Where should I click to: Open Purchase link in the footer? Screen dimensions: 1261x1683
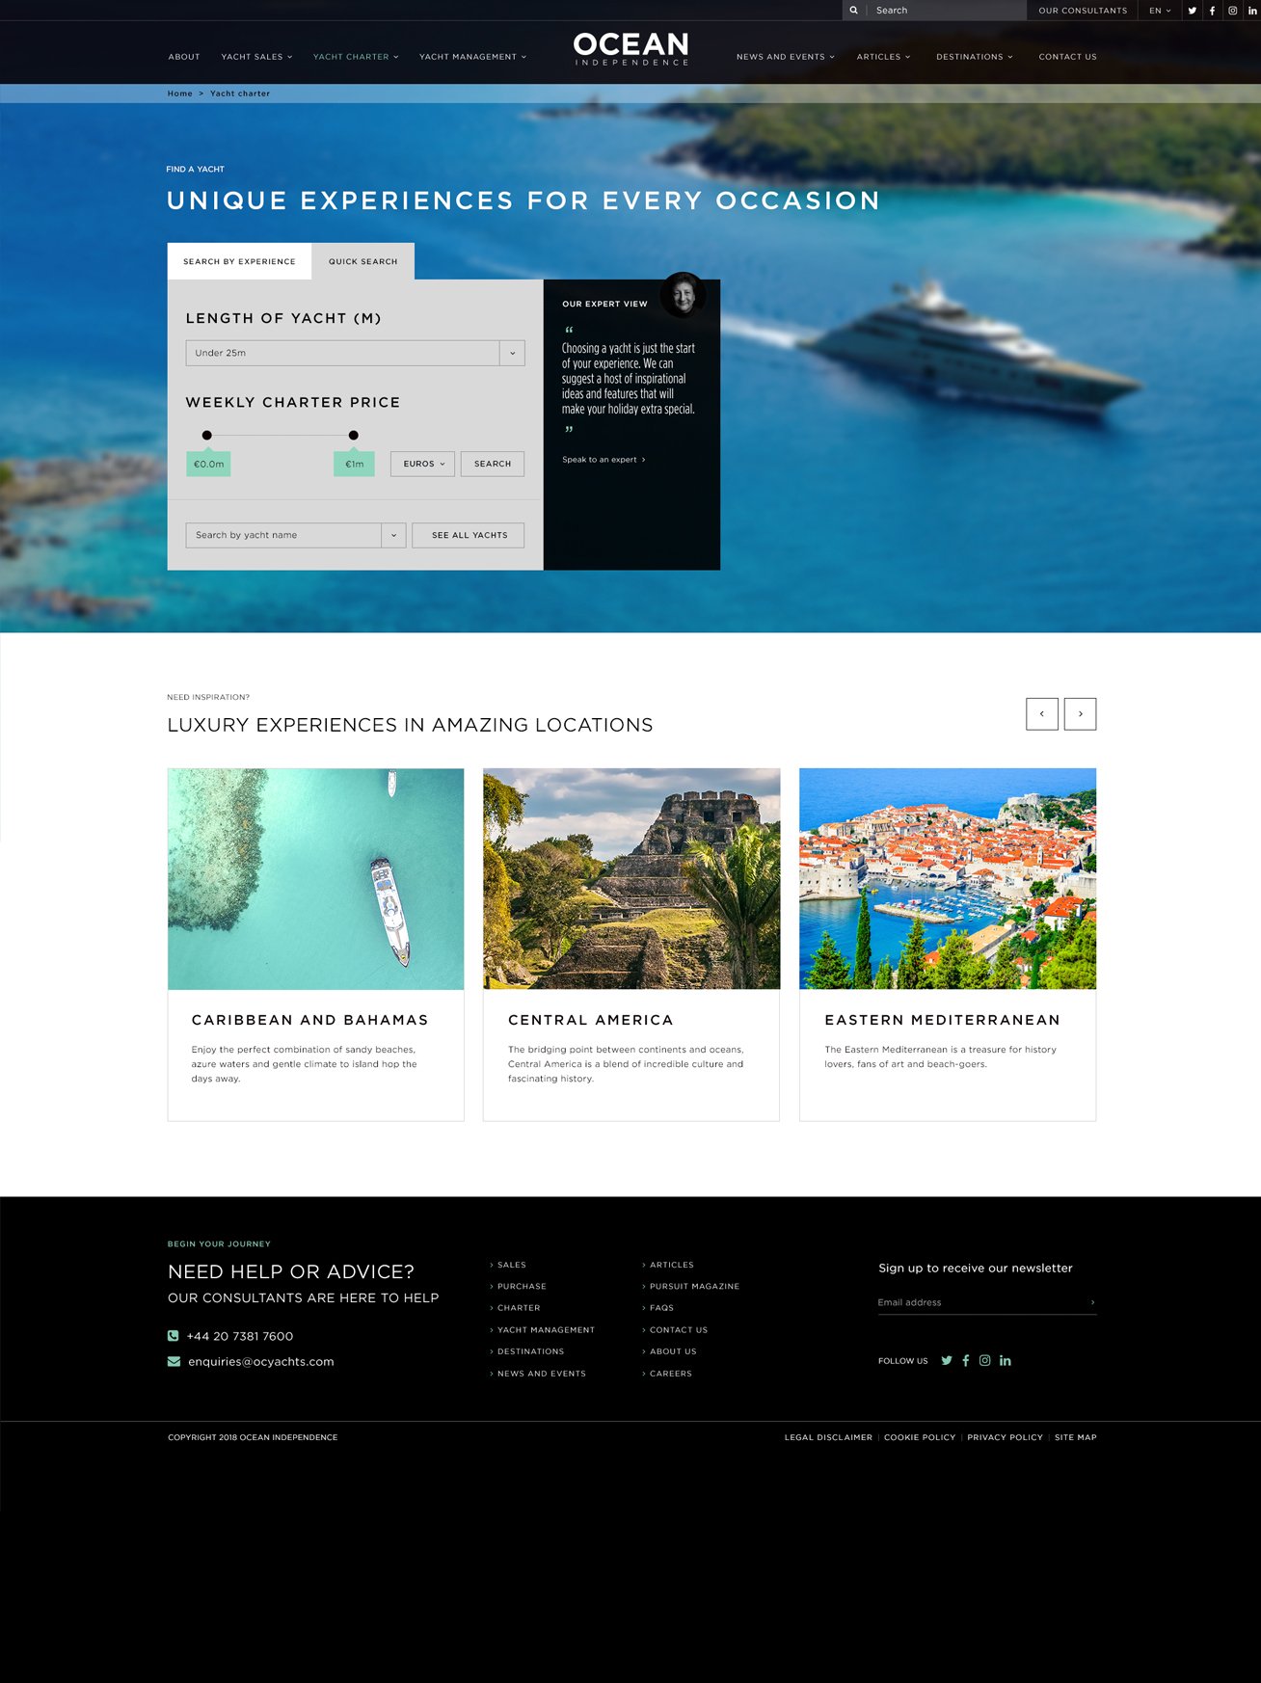click(521, 1287)
